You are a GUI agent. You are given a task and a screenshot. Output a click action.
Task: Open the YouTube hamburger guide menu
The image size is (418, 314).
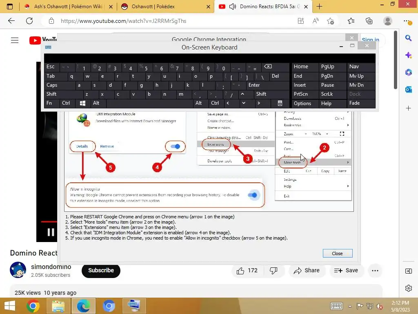pos(15,40)
